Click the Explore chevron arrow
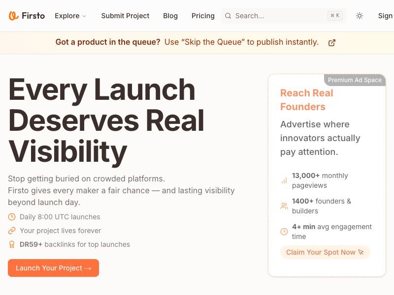Viewport: 394px width, 295px height. pos(84,16)
